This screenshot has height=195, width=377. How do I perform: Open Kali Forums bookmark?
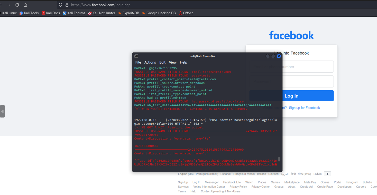pos(74,13)
